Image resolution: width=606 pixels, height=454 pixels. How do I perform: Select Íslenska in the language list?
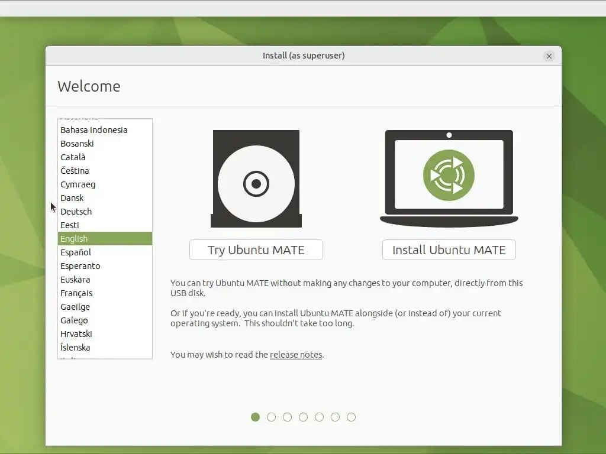click(x=105, y=348)
